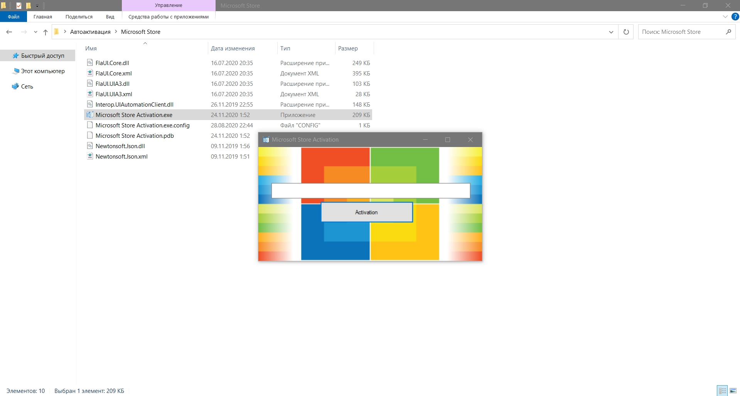
Task: Click the search magnifier icon
Action: pos(728,32)
